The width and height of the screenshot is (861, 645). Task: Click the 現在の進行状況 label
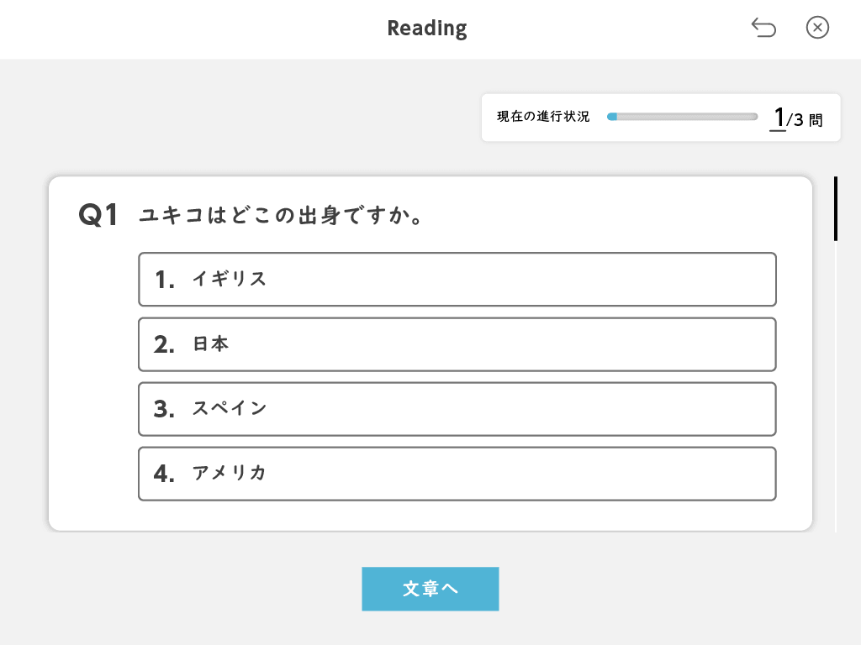[543, 117]
